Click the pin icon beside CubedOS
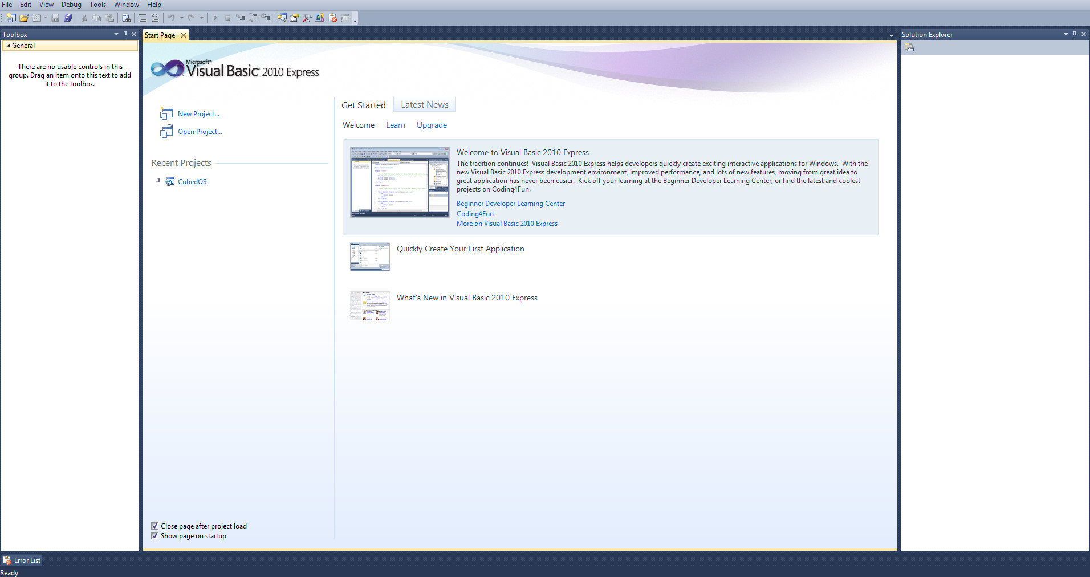This screenshot has width=1090, height=577. [x=158, y=181]
